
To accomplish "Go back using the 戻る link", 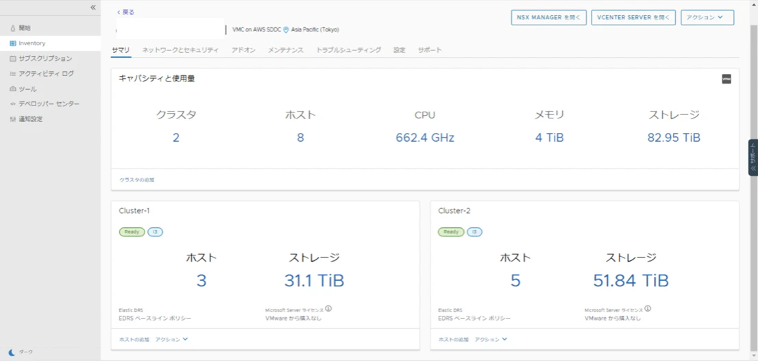I will [x=125, y=12].
